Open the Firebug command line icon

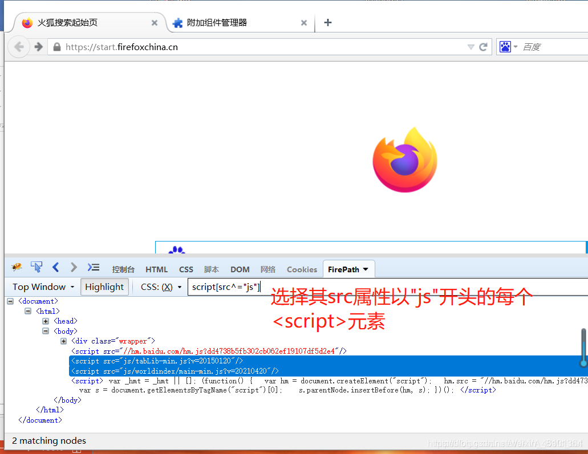pyautogui.click(x=94, y=267)
